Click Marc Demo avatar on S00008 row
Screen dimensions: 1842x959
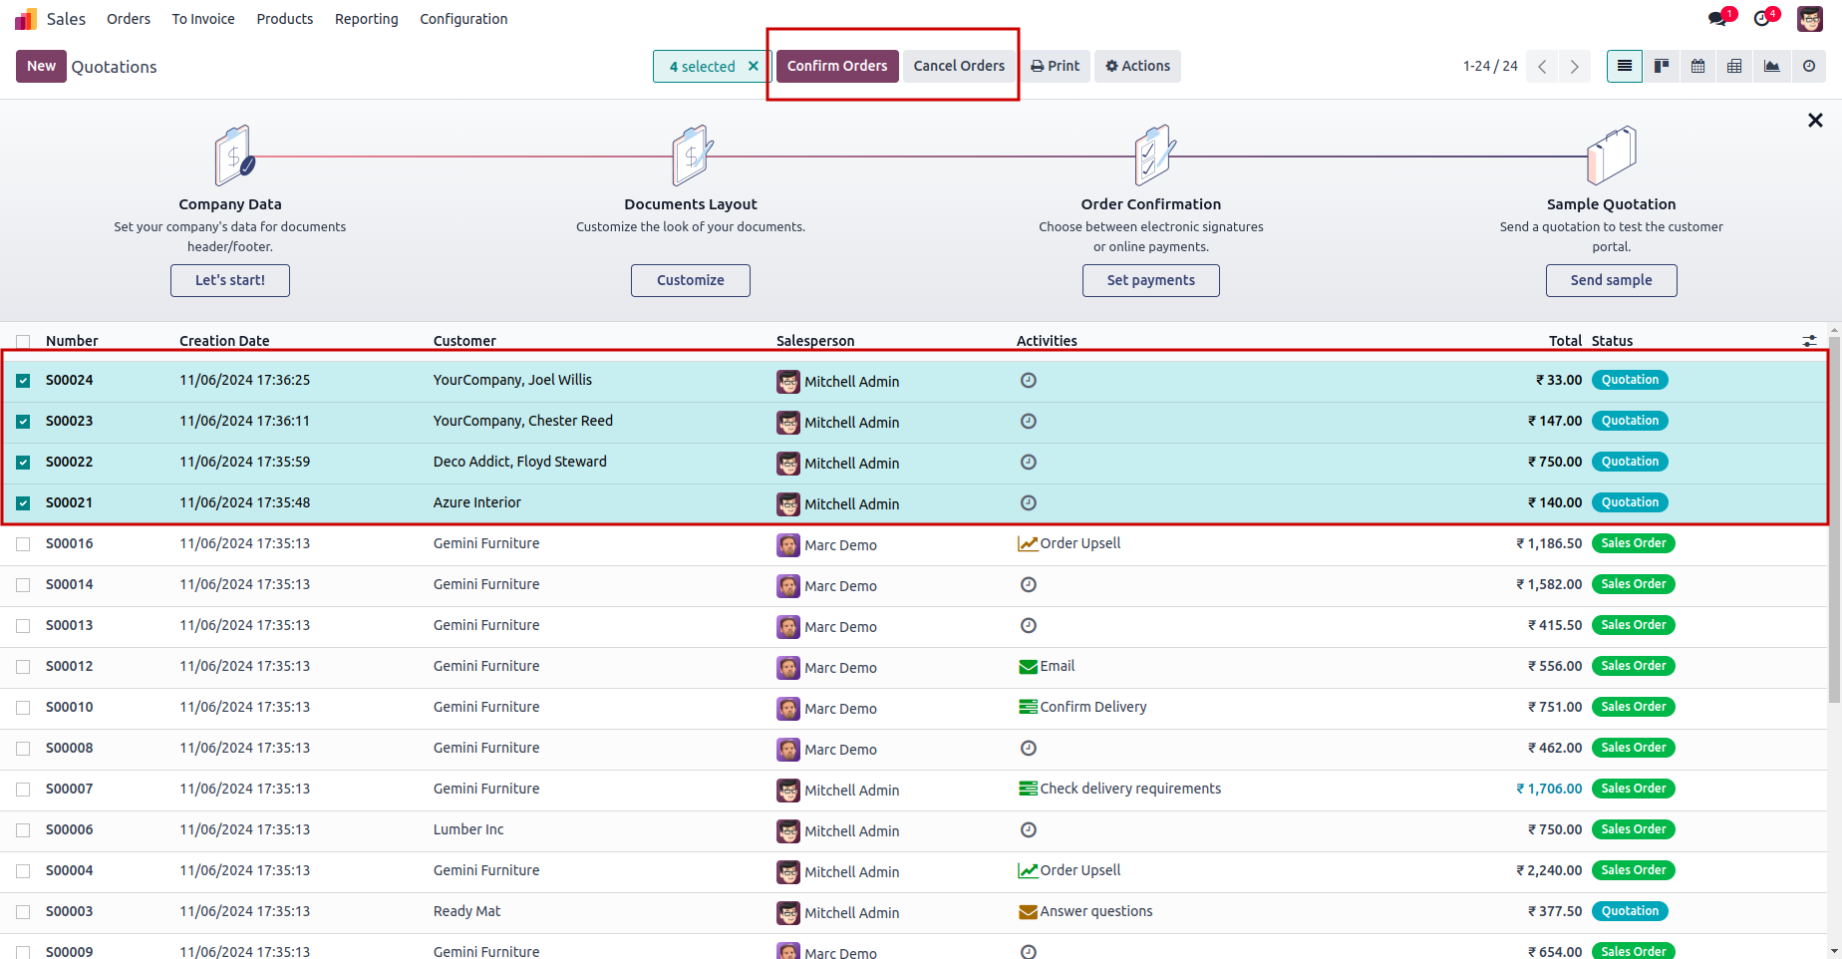point(788,750)
